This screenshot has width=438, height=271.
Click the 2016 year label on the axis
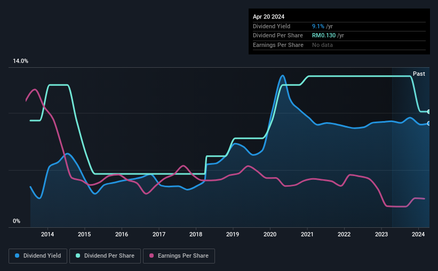point(122,234)
